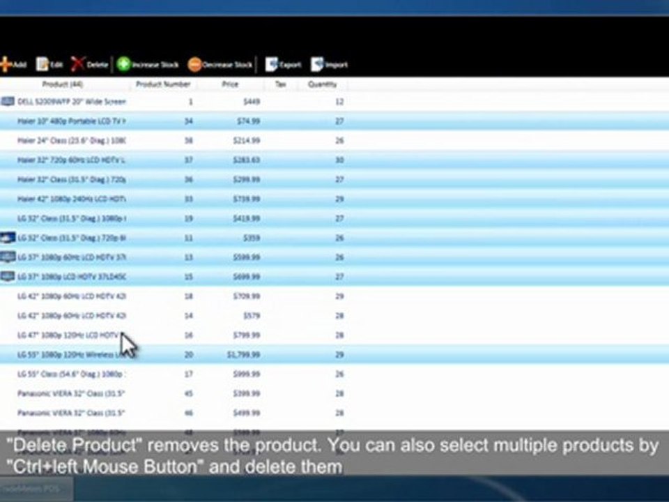Sort by the Product (44) column header
The height and width of the screenshot is (502, 669).
tap(63, 84)
